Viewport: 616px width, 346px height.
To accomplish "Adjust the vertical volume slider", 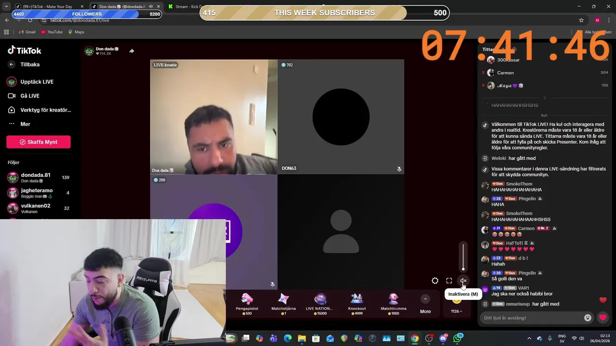I will [x=463, y=257].
